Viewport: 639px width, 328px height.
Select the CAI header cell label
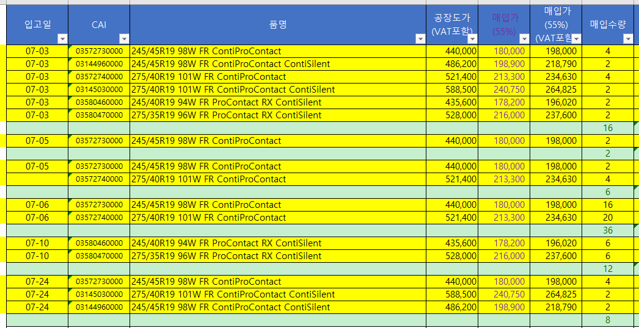click(99, 24)
